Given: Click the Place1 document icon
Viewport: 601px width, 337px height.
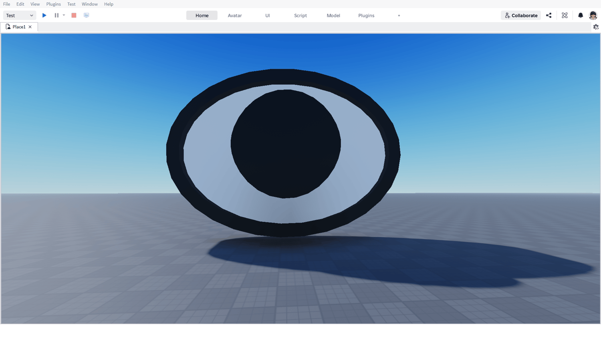Looking at the screenshot, I should [8, 27].
